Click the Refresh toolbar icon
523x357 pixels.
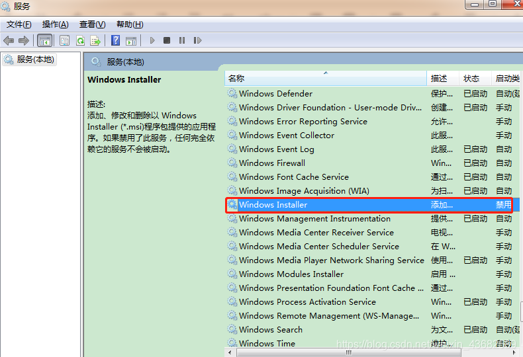[x=80, y=40]
